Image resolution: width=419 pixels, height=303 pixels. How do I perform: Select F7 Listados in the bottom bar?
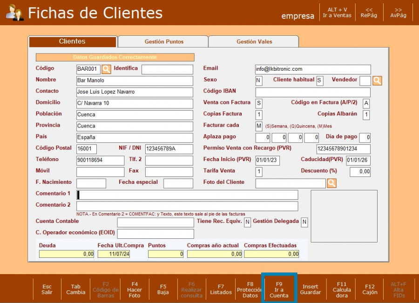pos(221,290)
